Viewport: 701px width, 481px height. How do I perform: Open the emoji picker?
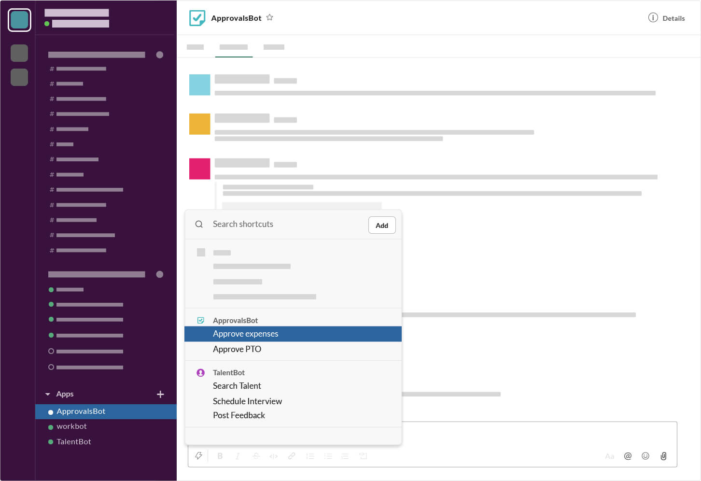point(645,456)
